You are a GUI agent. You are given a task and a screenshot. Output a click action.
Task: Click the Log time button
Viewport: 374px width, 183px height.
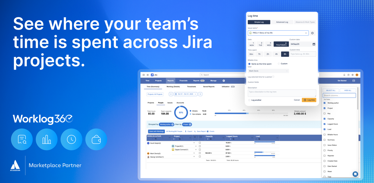(309, 100)
